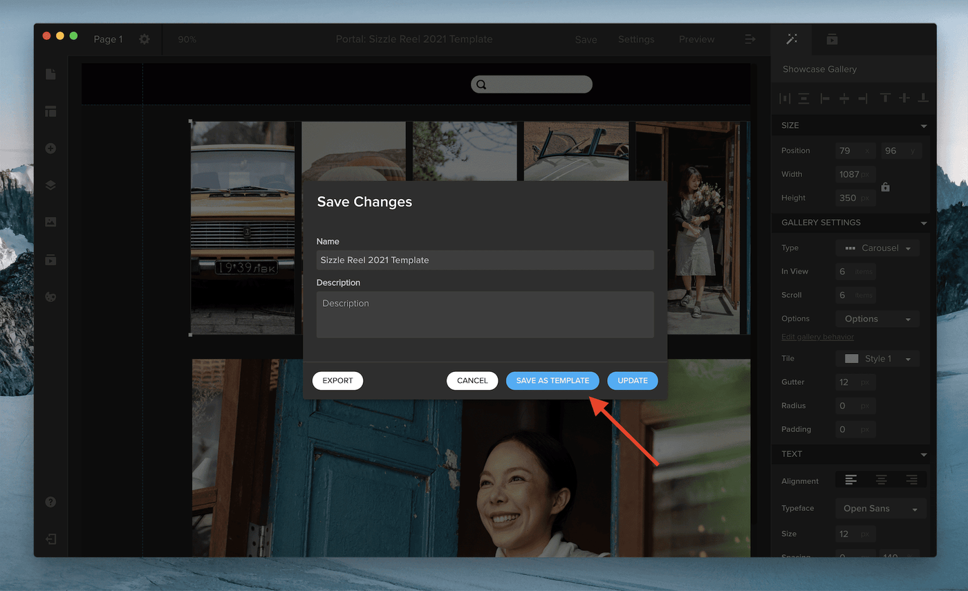968x591 pixels.
Task: Select the vintage car gallery thumbnail
Action: [x=243, y=228]
